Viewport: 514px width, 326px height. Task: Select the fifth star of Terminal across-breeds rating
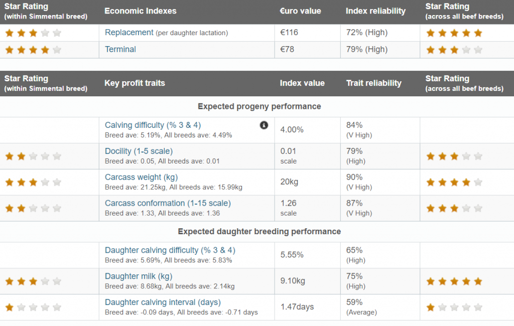click(477, 50)
